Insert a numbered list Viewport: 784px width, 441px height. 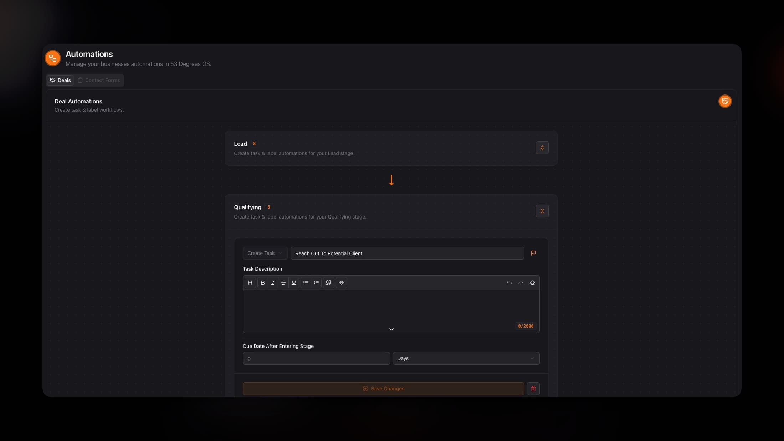click(316, 283)
